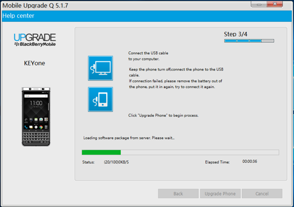Click the USB-to-computer connection icon
The image size is (294, 207).
[100, 68]
